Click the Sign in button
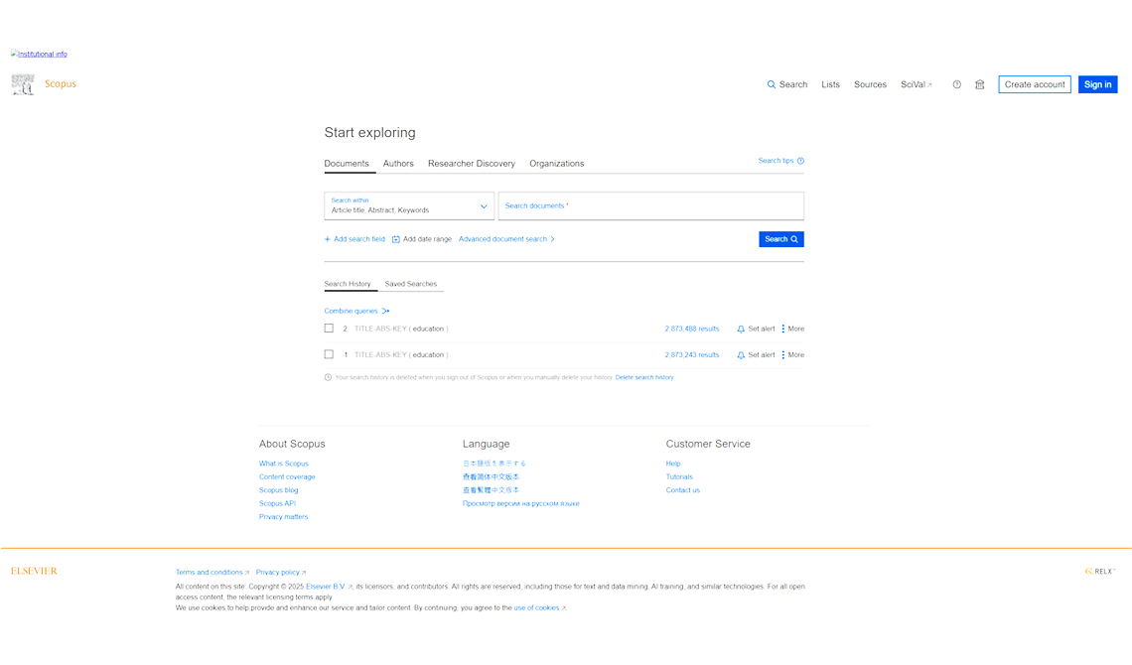Image resolution: width=1132 pixels, height=665 pixels. coord(1097,84)
